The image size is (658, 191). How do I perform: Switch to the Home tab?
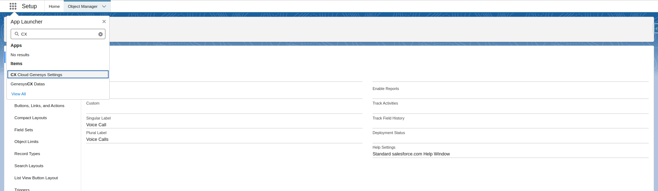tap(54, 6)
